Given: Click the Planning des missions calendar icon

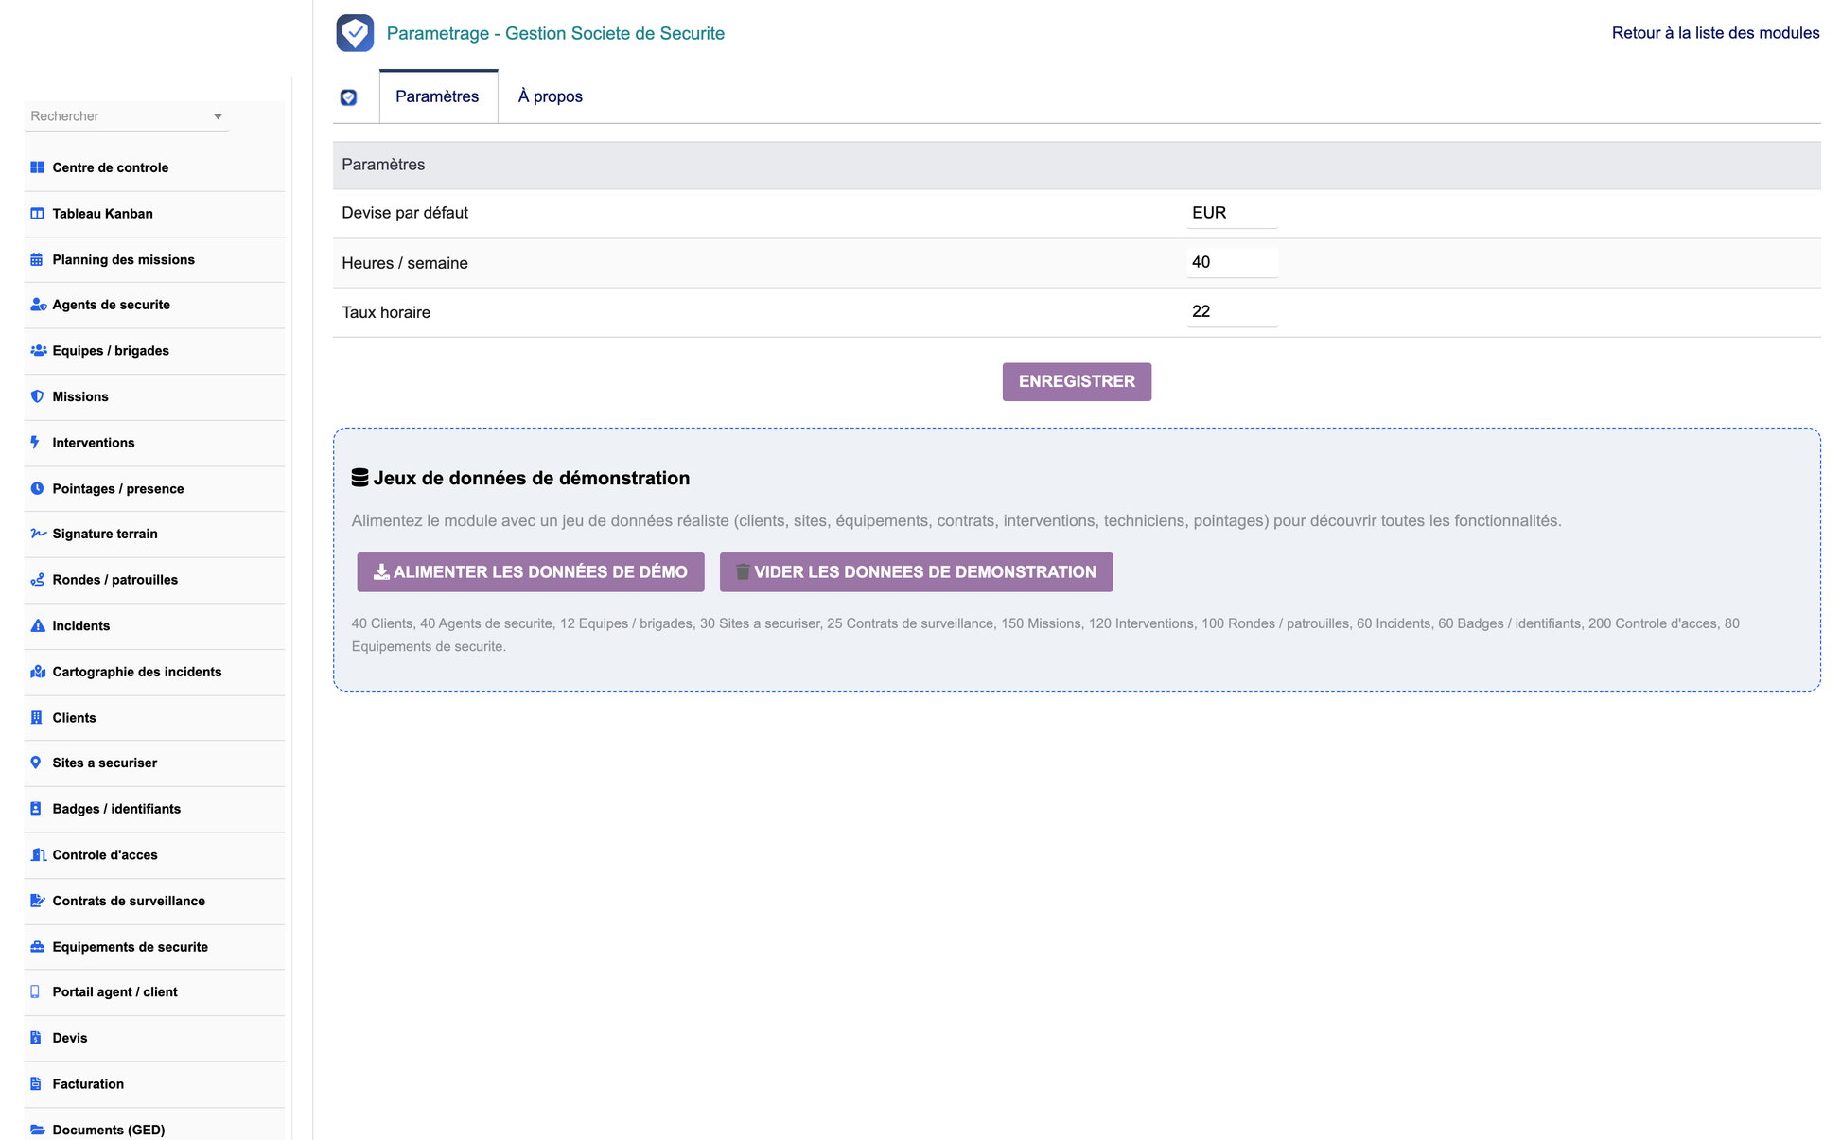Looking at the screenshot, I should [37, 259].
